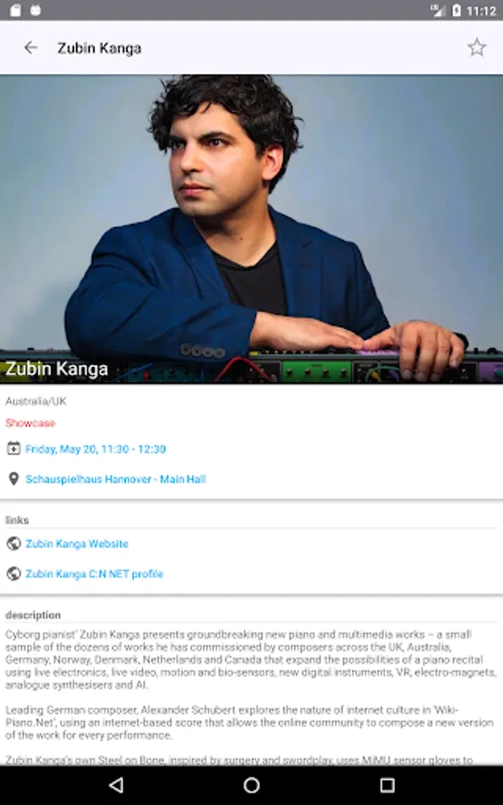Open Friday, May 20, 11:30 - 12:30 schedule link
This screenshot has height=805, width=503.
(96, 449)
